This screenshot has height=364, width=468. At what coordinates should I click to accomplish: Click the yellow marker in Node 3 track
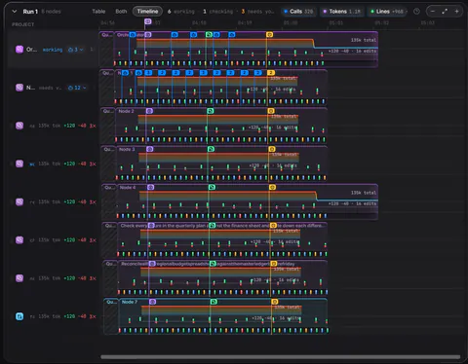point(272,149)
